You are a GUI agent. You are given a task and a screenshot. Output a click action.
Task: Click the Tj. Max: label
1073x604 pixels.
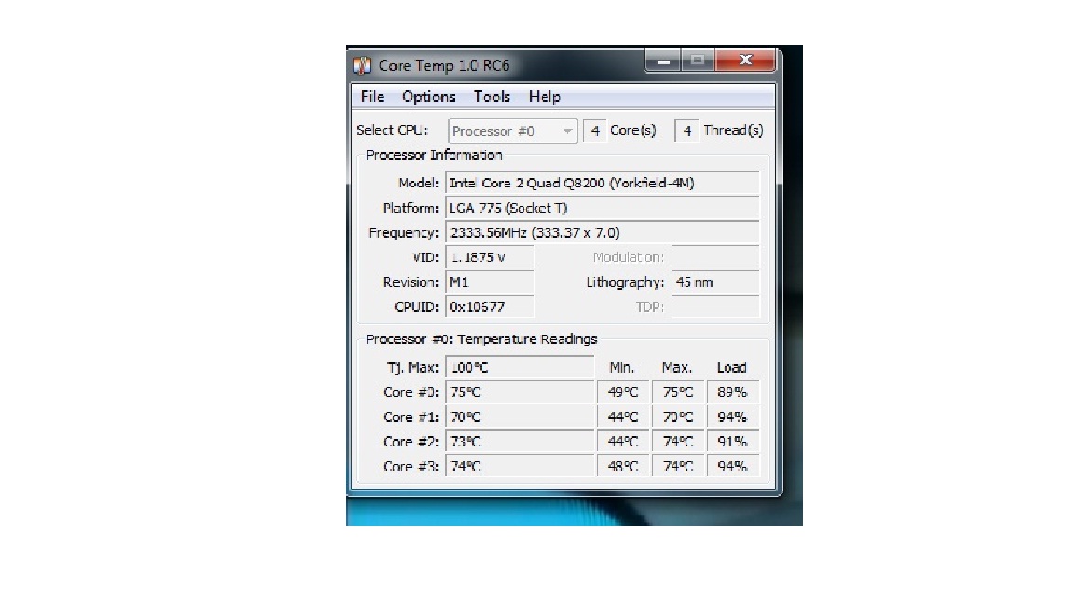point(413,368)
